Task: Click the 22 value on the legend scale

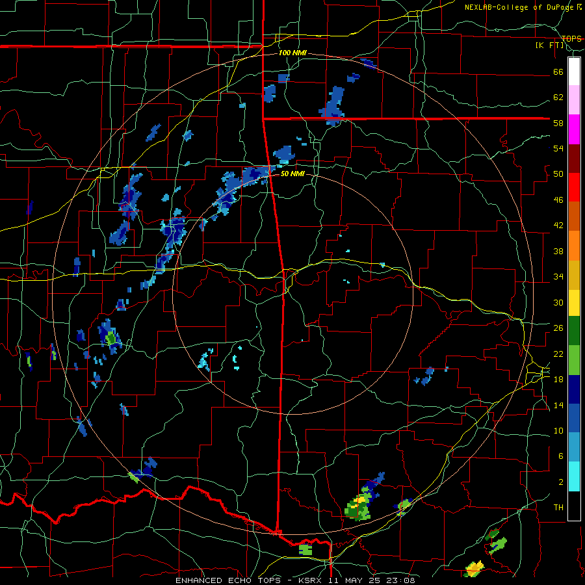Action: point(558,354)
